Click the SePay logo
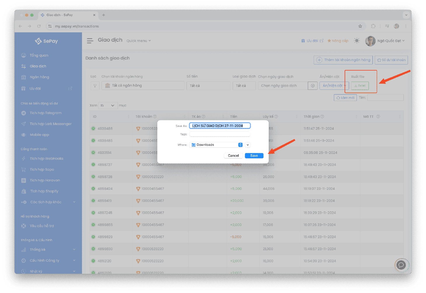The height and width of the screenshot is (293, 426). (46, 41)
